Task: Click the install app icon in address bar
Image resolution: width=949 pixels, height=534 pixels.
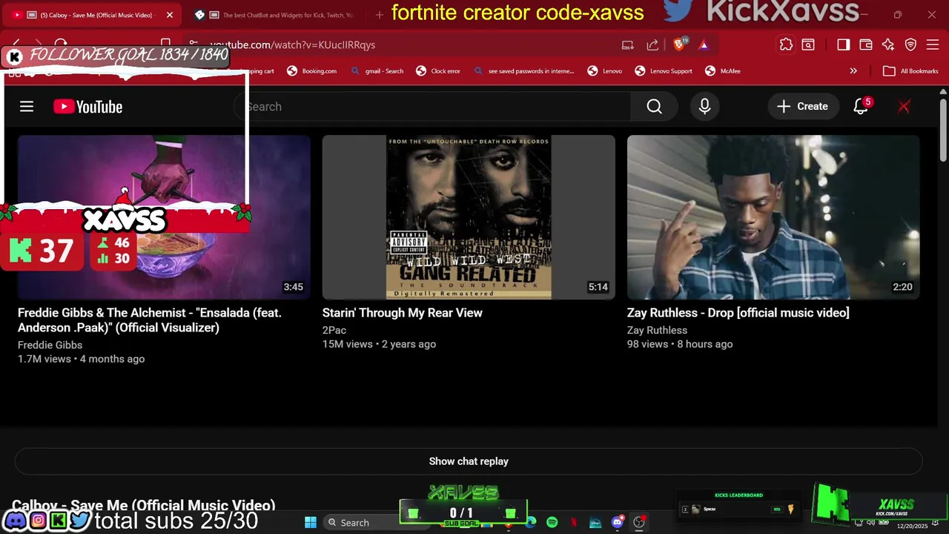Action: [628, 44]
